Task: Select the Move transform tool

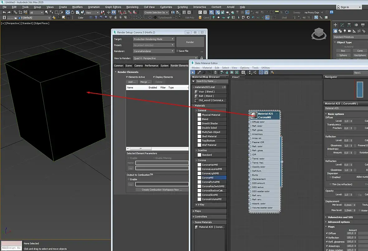Action: point(68,12)
